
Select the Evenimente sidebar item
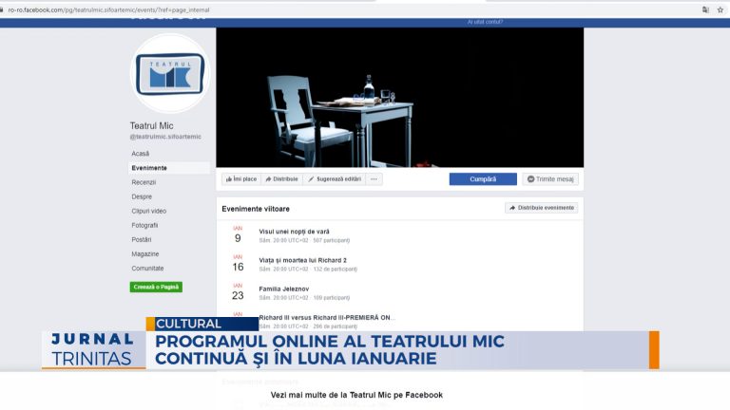(x=169, y=168)
